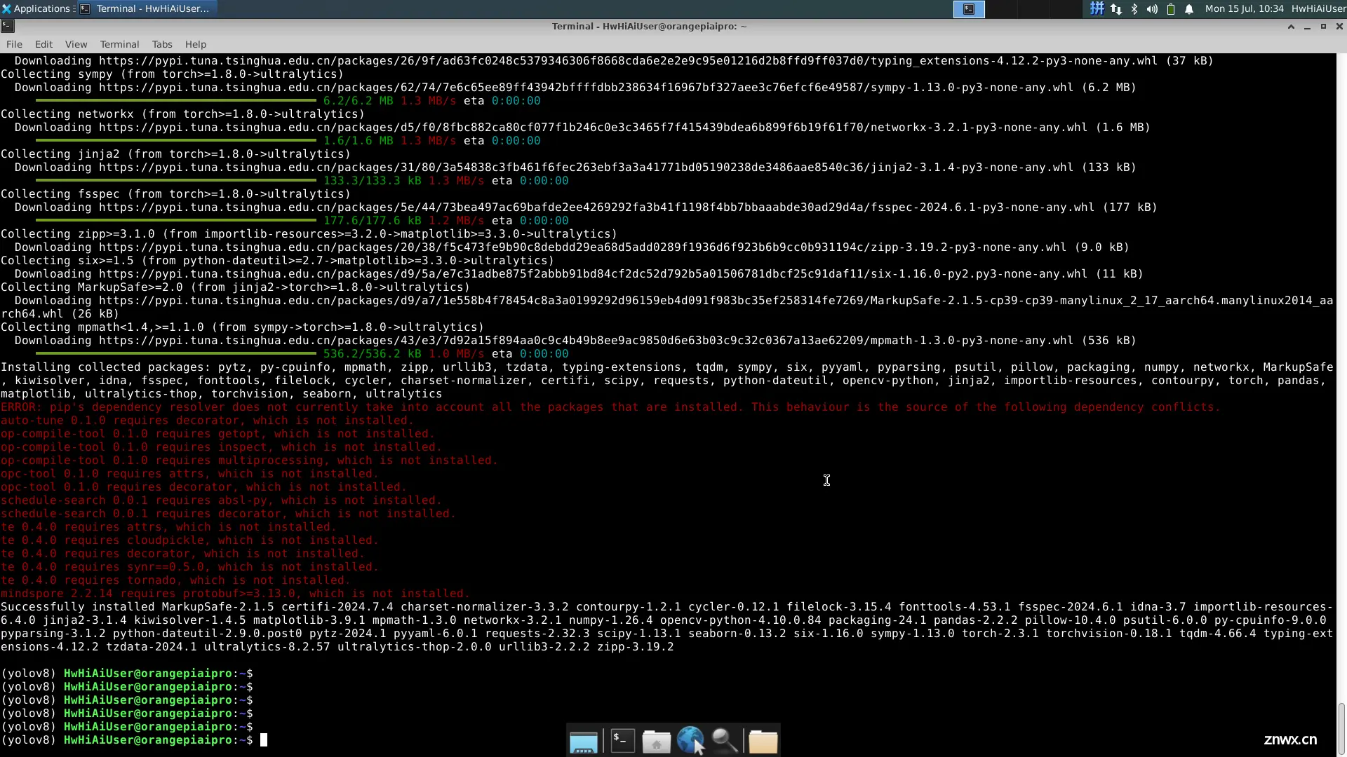The image size is (1347, 757).
Task: Switch to the second workspace in the switcher
Action: 1001,8
